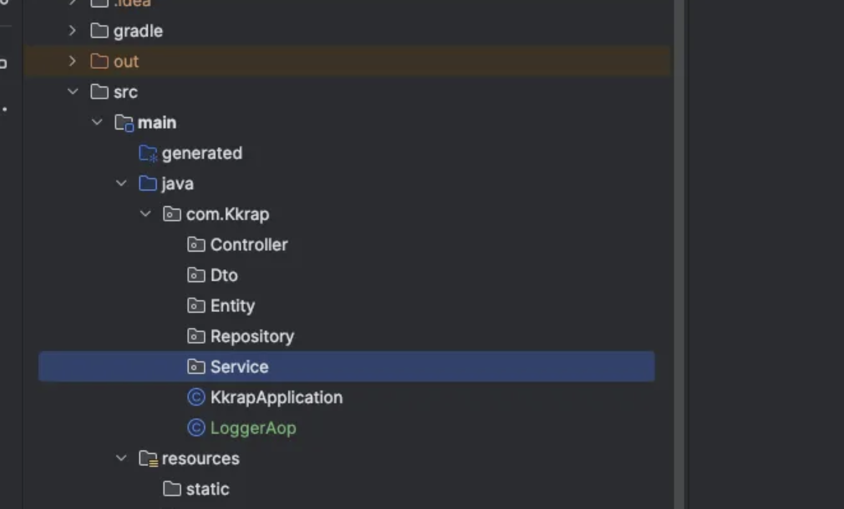Collapse the main folder chevron
The image size is (844, 509).
coord(97,122)
